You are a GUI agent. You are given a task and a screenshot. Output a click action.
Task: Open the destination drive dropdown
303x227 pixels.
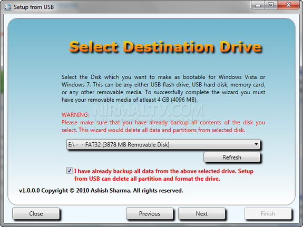point(163,144)
